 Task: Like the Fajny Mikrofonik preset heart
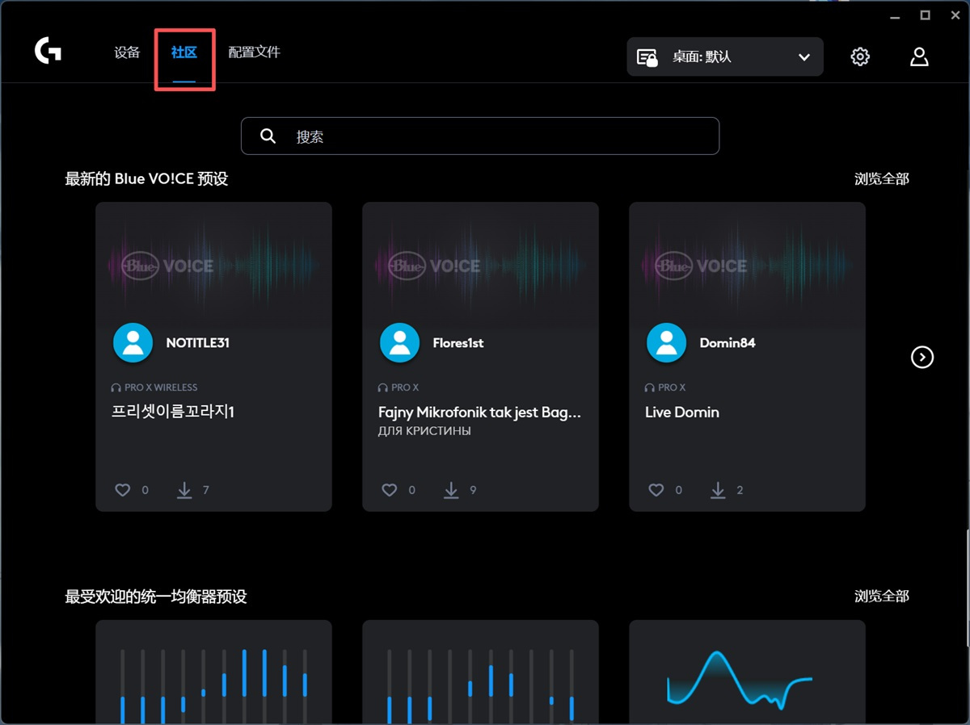(x=389, y=490)
